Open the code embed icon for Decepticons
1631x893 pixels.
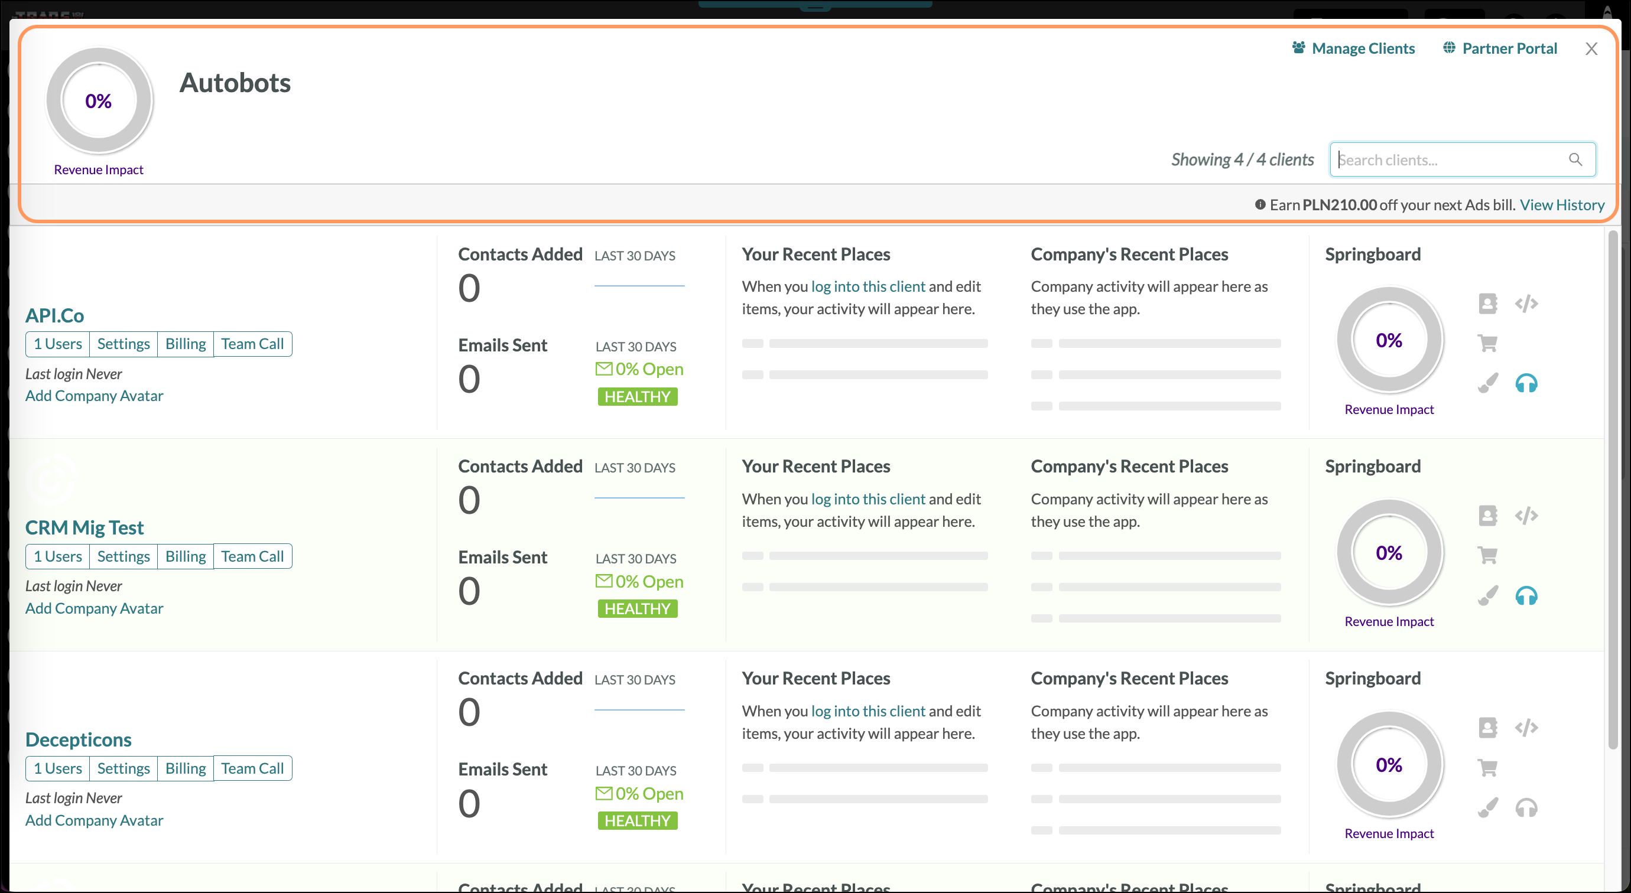[x=1526, y=728]
